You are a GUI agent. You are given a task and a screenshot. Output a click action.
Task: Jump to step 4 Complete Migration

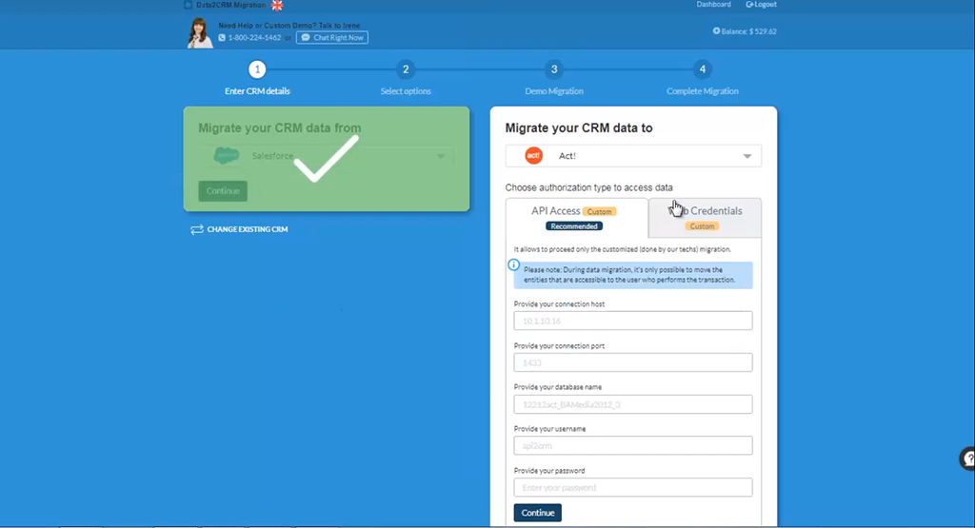(703, 69)
